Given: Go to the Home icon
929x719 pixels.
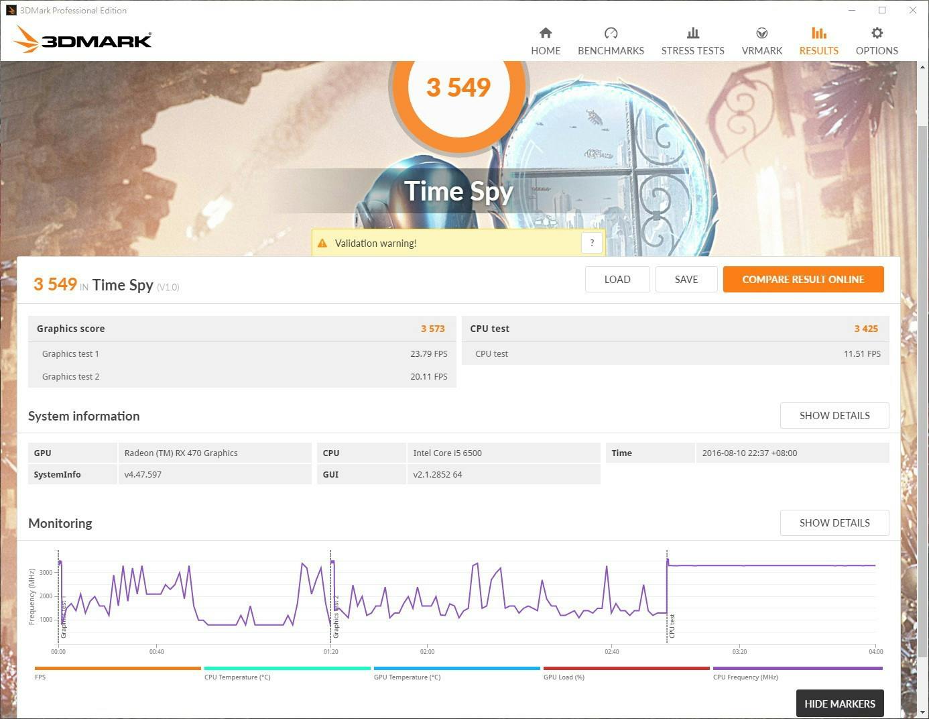Looking at the screenshot, I should tap(546, 33).
